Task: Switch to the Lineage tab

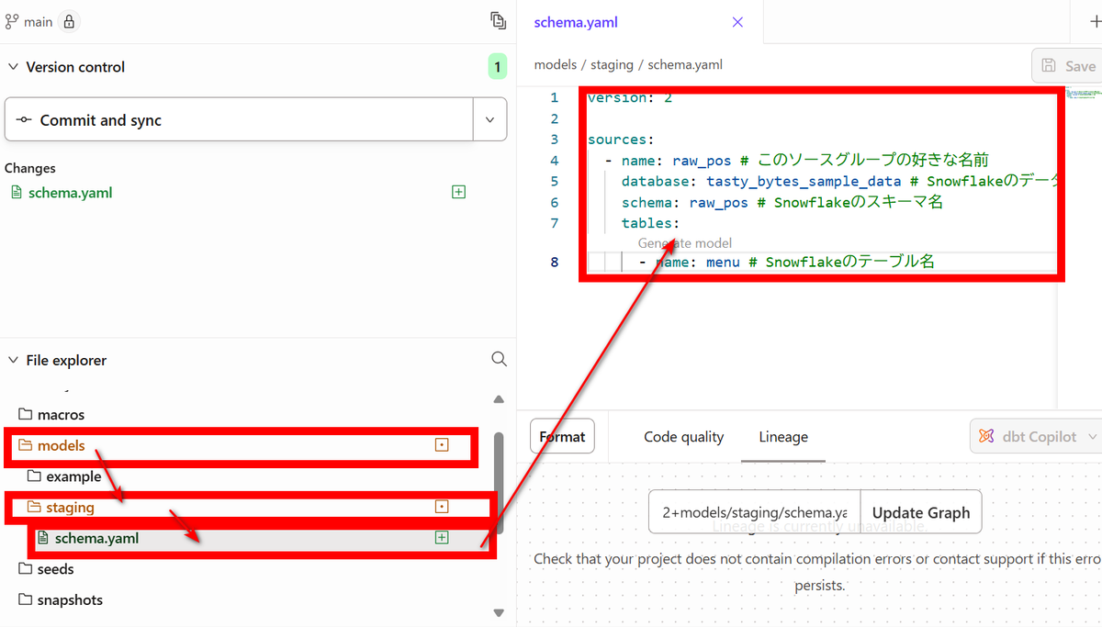Action: [x=783, y=437]
